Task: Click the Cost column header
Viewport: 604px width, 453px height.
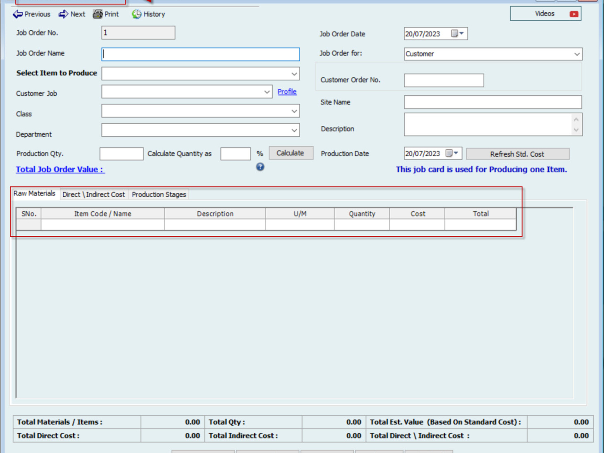Action: [x=417, y=214]
